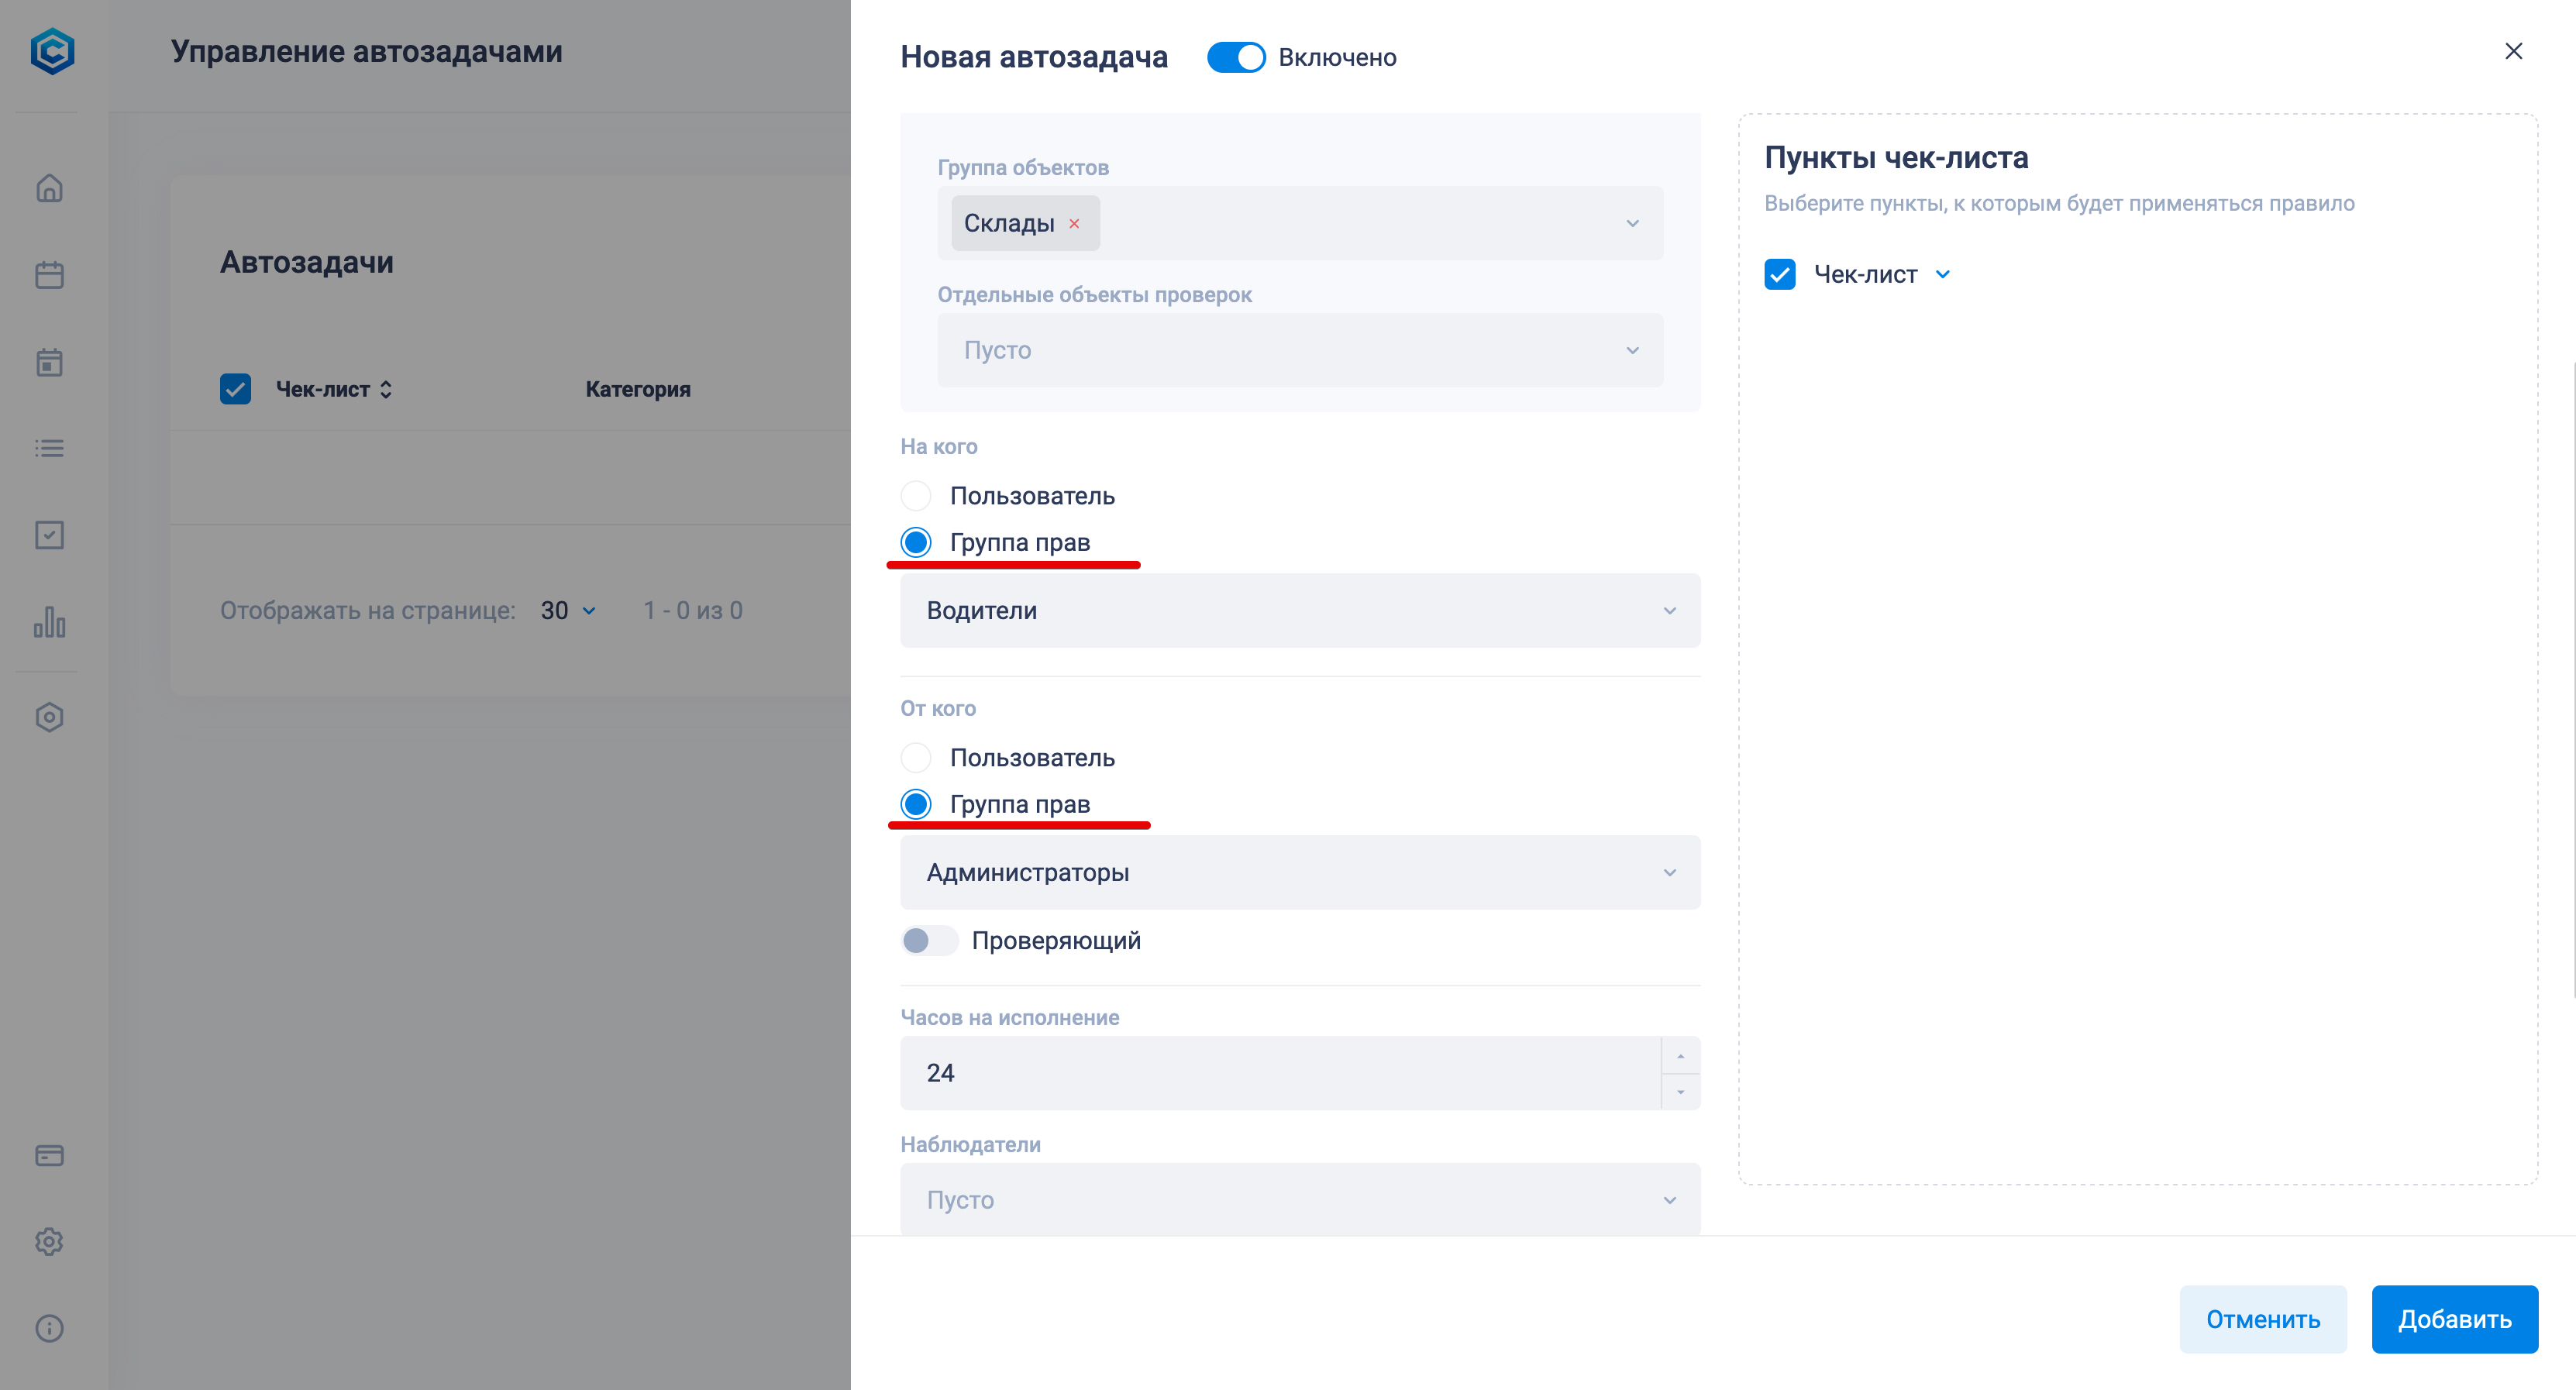
Task: Remove the Склады tag with the red x
Action: 1074,224
